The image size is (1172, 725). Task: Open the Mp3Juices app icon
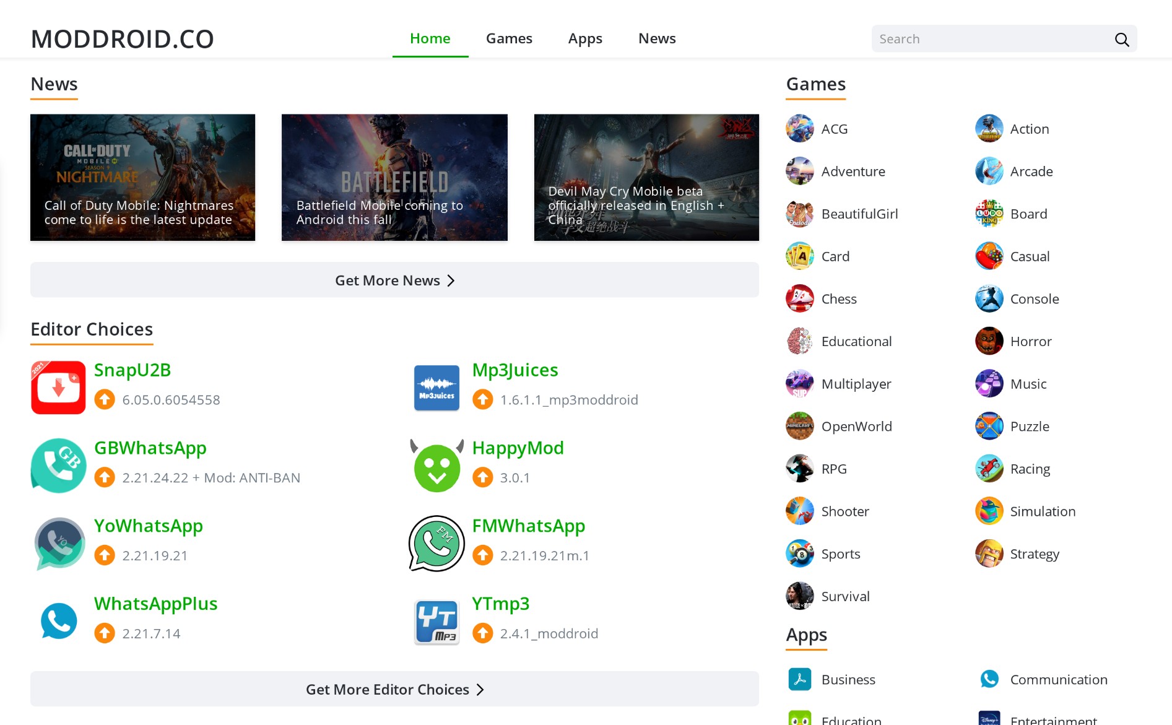pyautogui.click(x=436, y=388)
